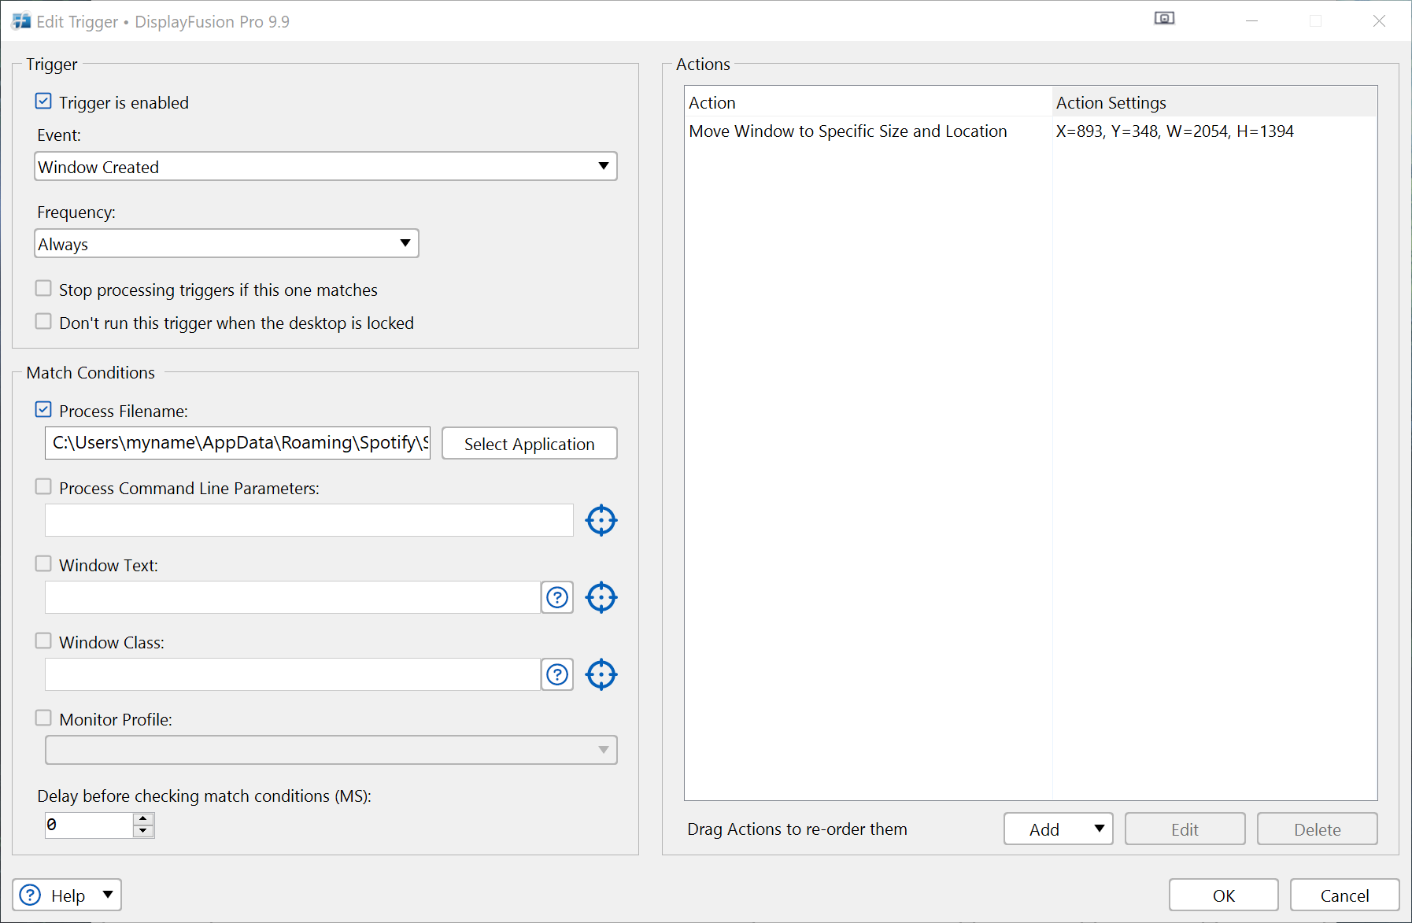The image size is (1412, 923).
Task: Disable the 'Trigger is enabled' checkbox
Action: click(x=44, y=102)
